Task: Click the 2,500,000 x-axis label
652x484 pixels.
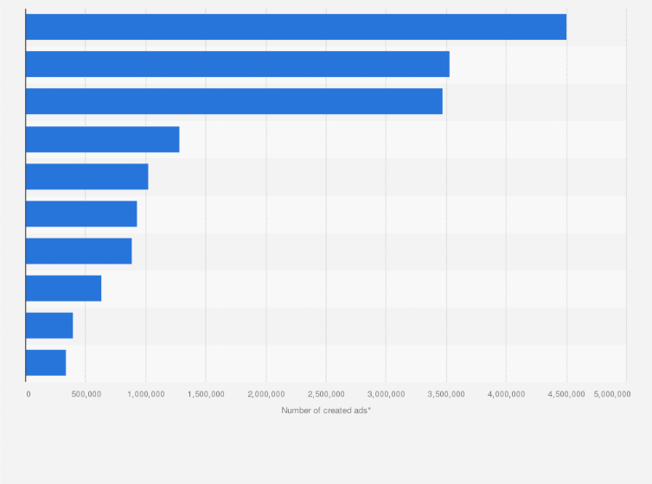Action: point(326,393)
